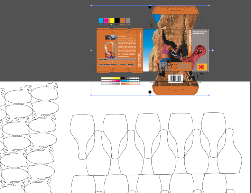Click the top registration crosshair mark
This screenshot has width=251, height=193.
[150, 7]
